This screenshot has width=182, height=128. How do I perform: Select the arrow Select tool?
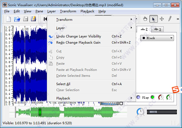153,19
